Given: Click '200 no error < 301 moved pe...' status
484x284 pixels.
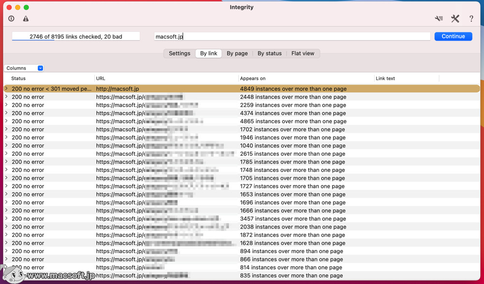Looking at the screenshot, I should (x=52, y=89).
